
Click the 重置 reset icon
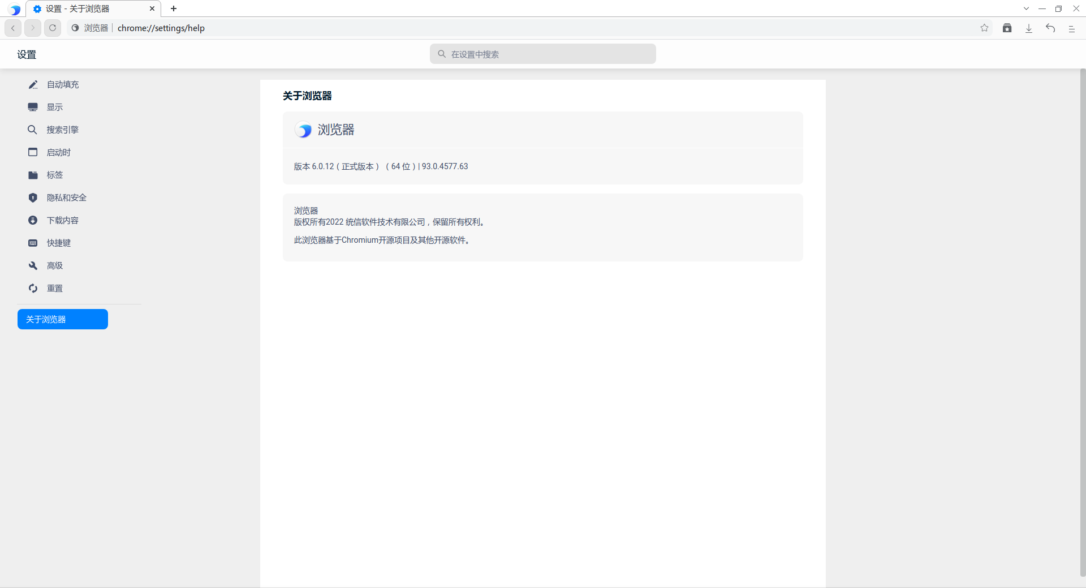point(33,288)
